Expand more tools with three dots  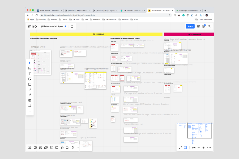tap(30, 111)
